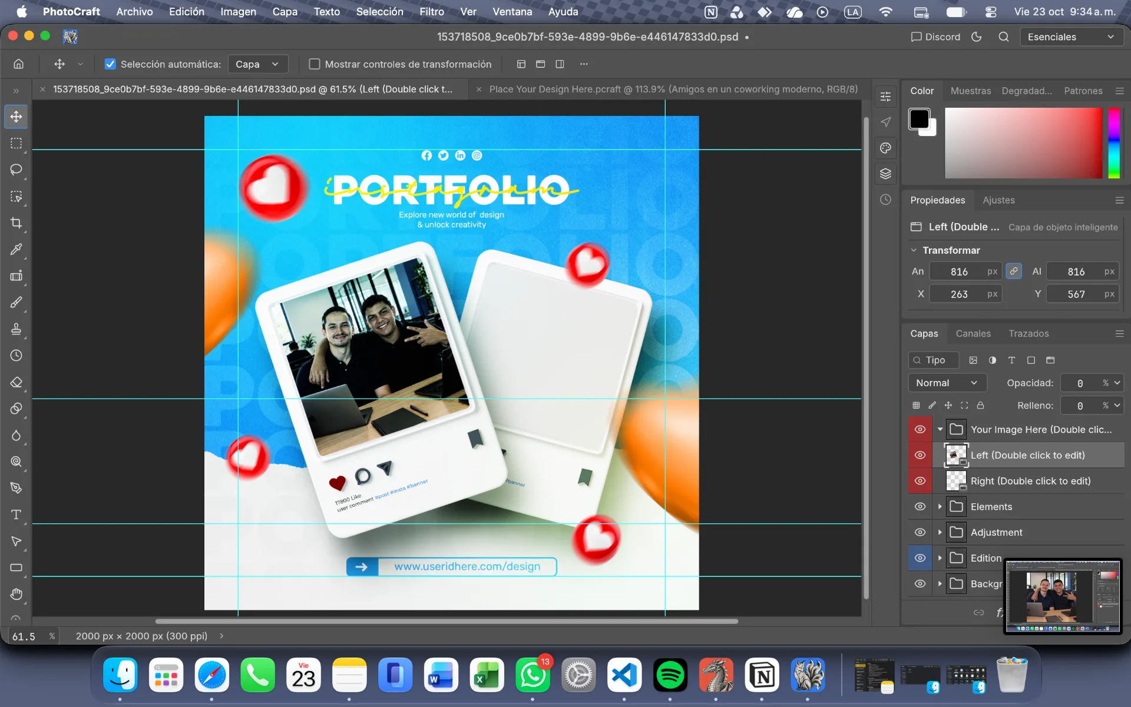Toggle the Selección automática checkbox

tap(110, 64)
